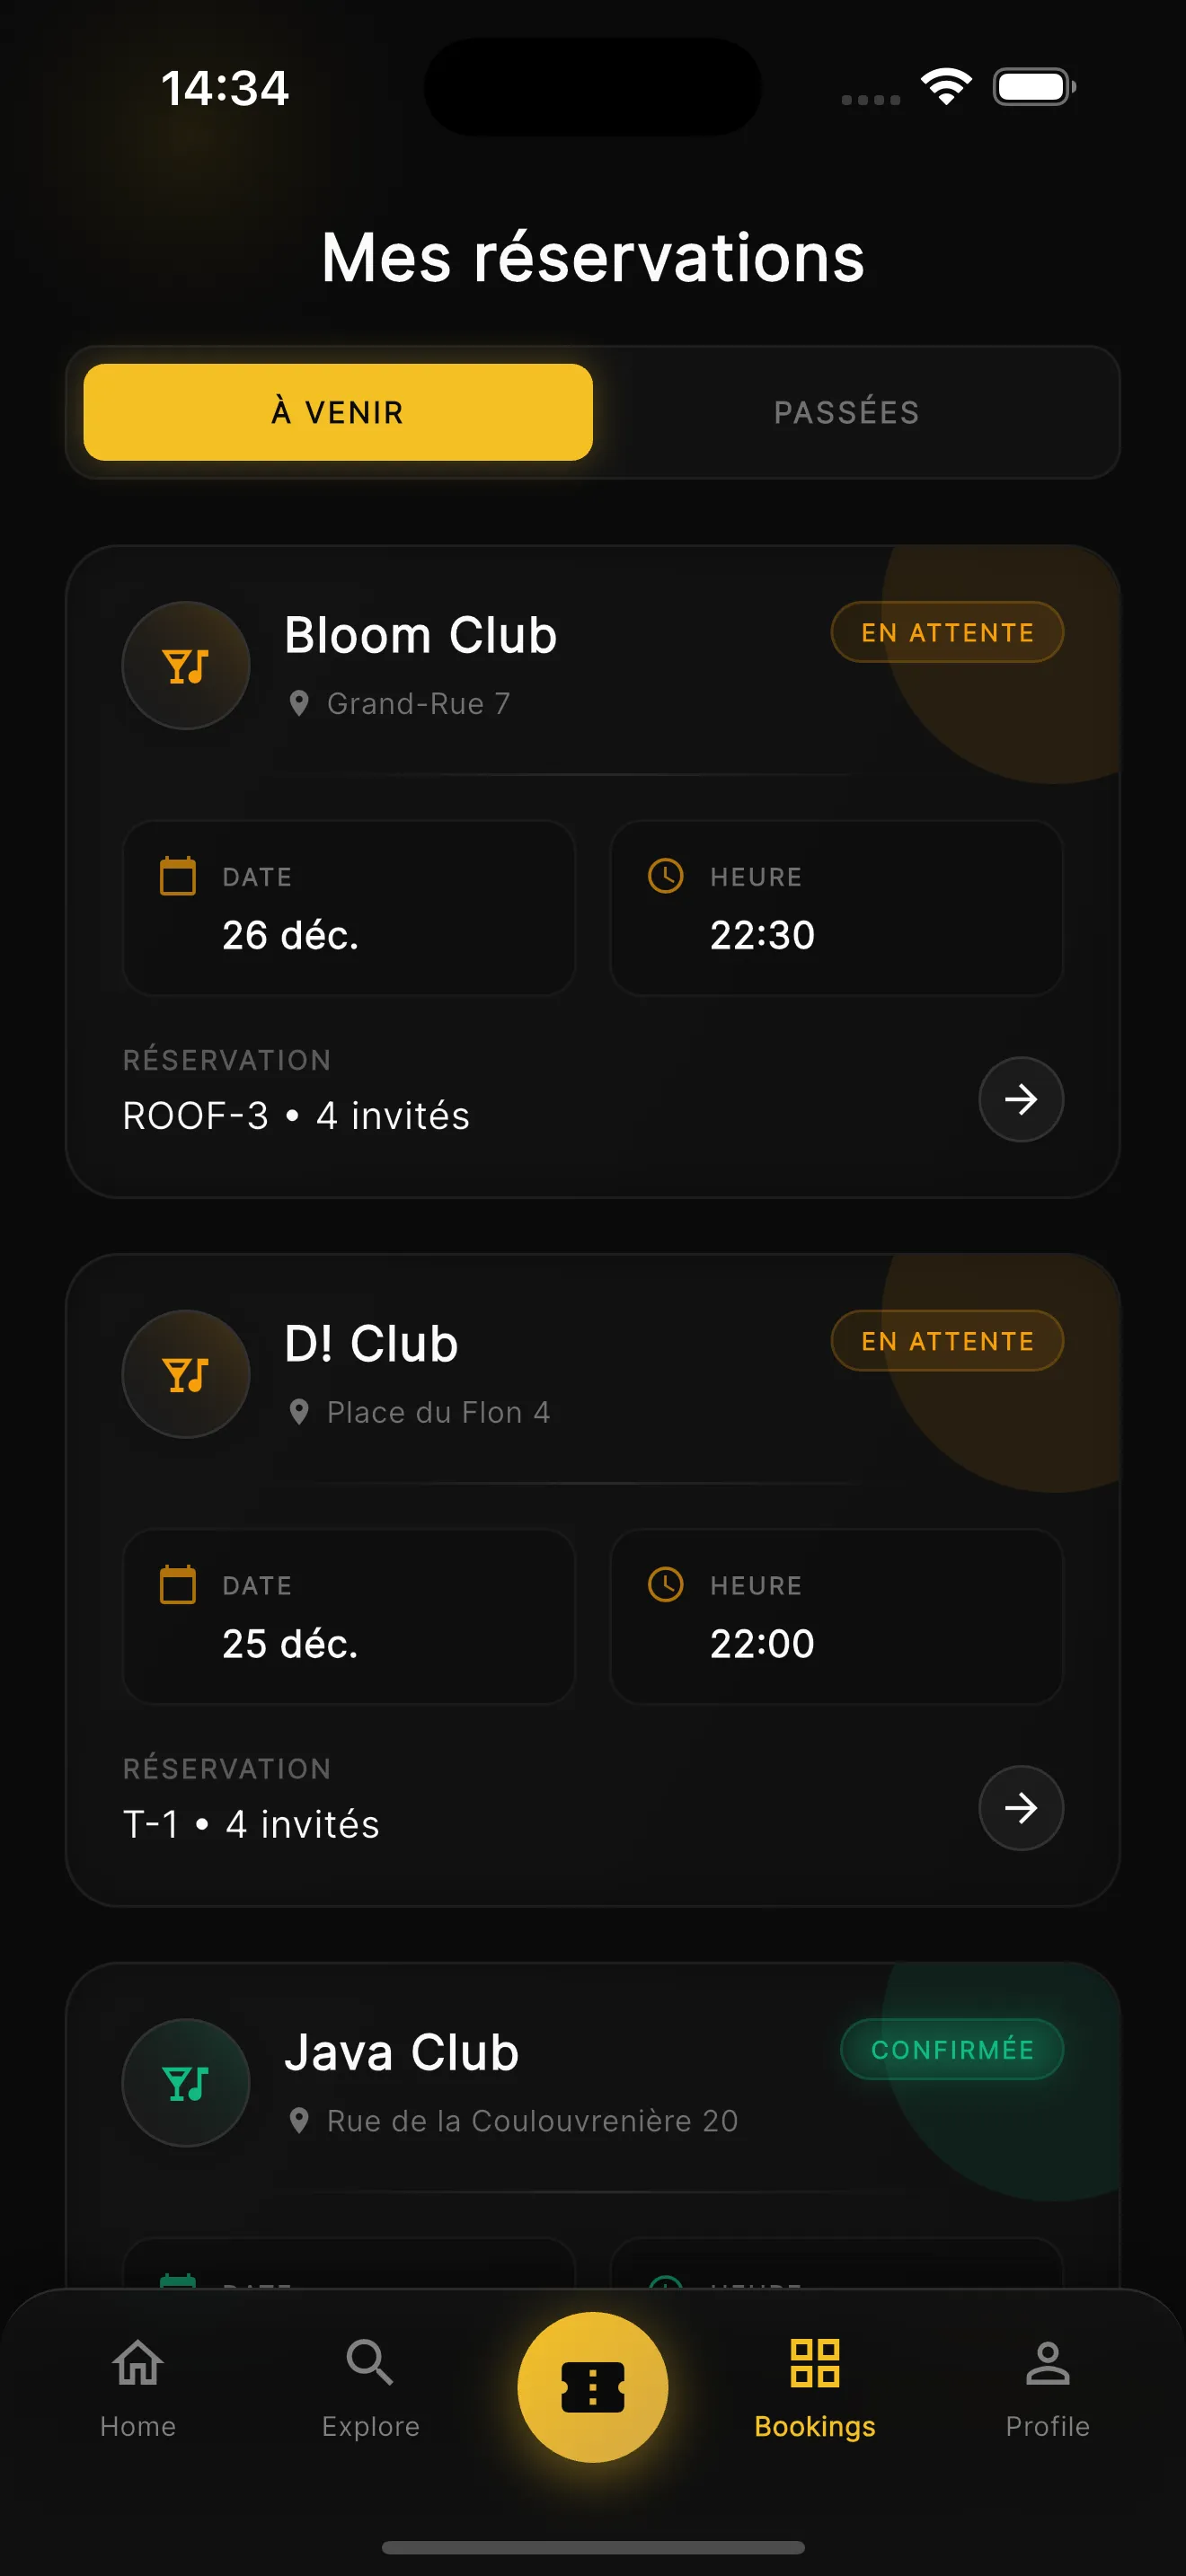Tap the Java Club CONFIRMÉE badge
1186x2576 pixels.
(x=952, y=2049)
